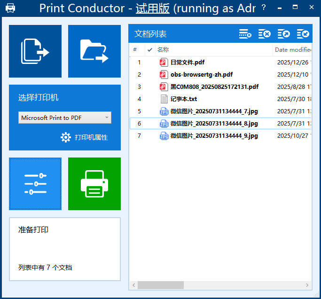Image resolution: width=321 pixels, height=299 pixels.
Task: Click the export document list icon
Action: (284, 34)
